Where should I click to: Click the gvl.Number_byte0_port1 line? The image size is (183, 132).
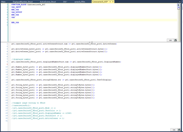(x=57, y=67)
